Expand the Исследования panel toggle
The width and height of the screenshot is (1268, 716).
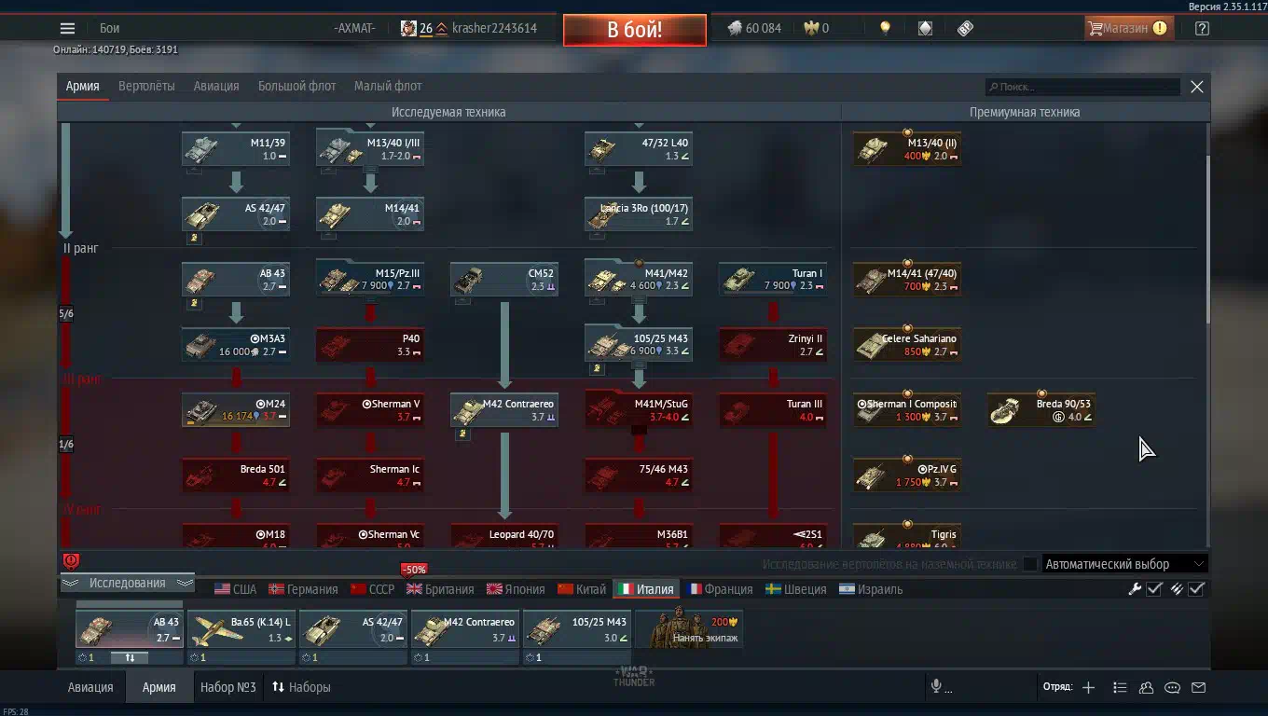pos(128,584)
